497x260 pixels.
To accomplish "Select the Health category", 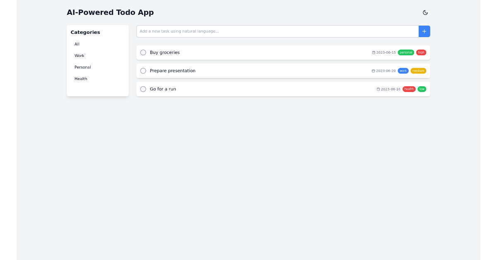I will (81, 78).
